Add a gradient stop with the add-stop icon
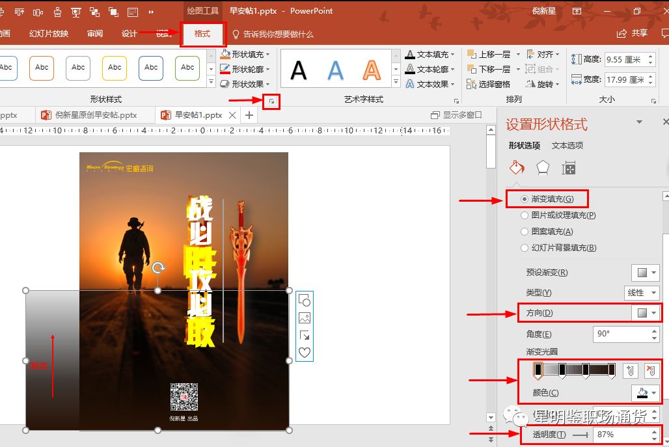Screen dimensions: 669x447 click(629, 370)
